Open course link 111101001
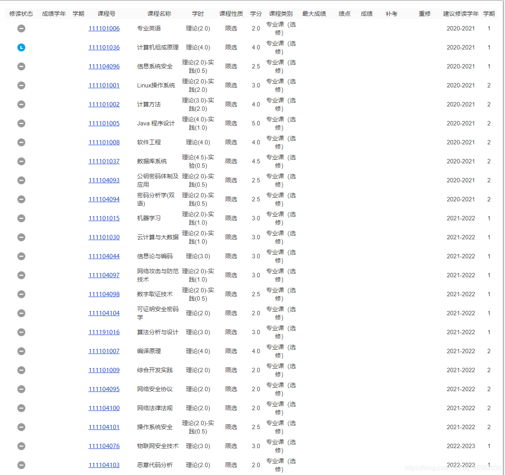 [104, 85]
